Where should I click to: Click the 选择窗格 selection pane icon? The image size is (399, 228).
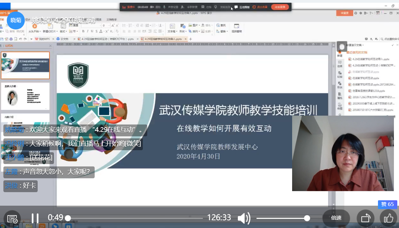point(236,27)
